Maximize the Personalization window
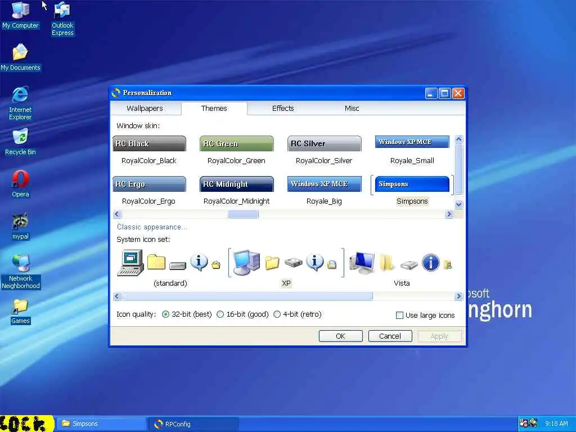Image resolution: width=576 pixels, height=432 pixels. [x=444, y=93]
